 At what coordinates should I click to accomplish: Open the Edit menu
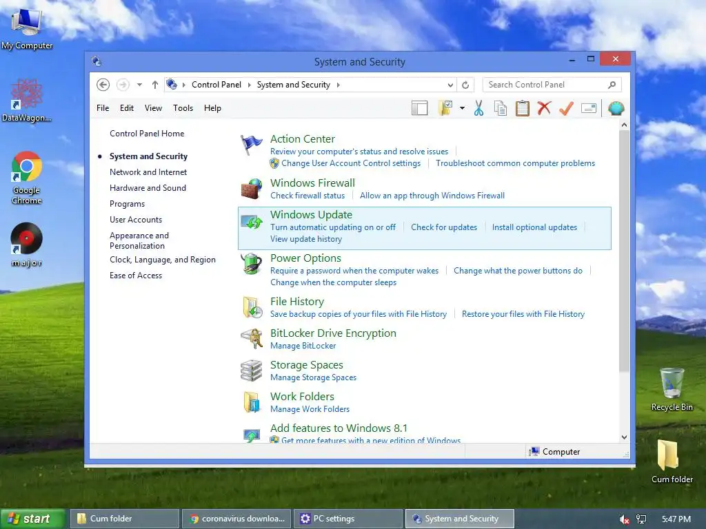pyautogui.click(x=127, y=108)
